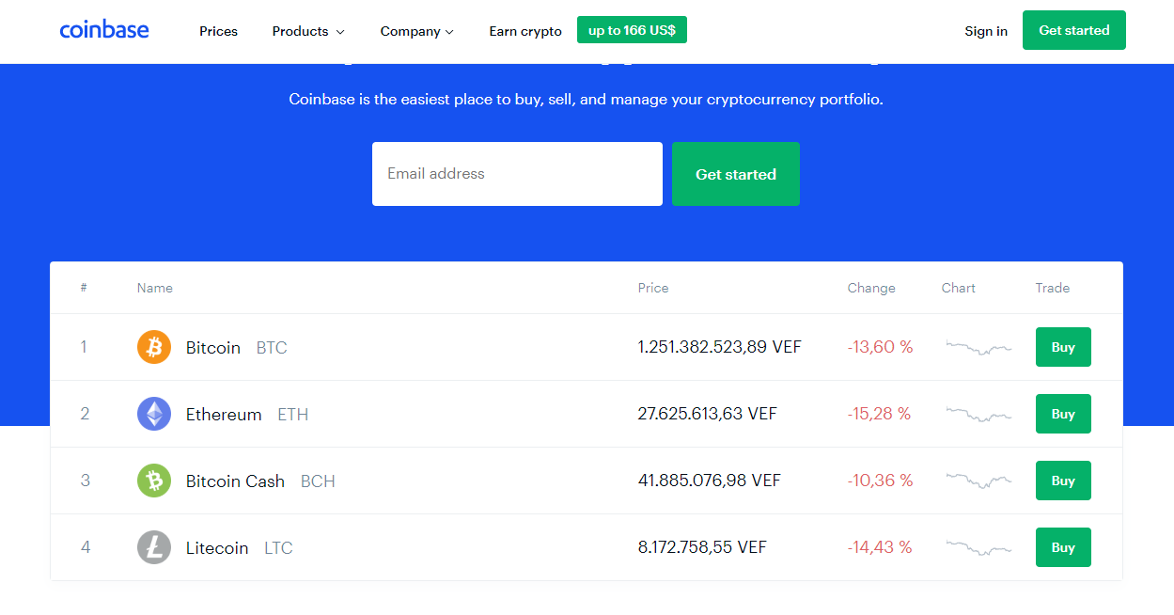Expand the Products dropdown menu
The width and height of the screenshot is (1174, 615).
click(x=307, y=31)
